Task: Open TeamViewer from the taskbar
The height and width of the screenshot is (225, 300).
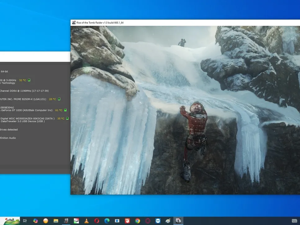Action: point(158,221)
